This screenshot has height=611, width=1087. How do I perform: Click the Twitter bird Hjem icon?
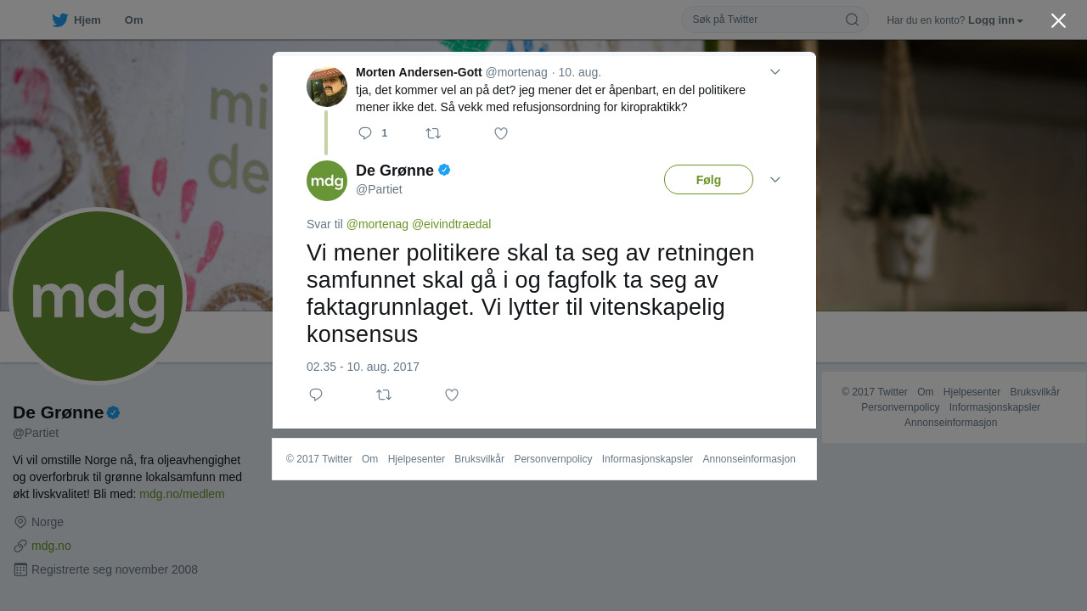(59, 20)
